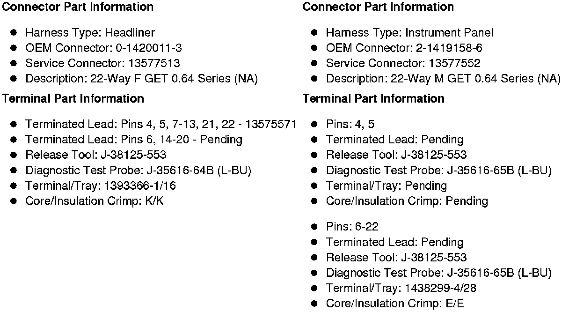Screen dimensions: 569x312
Task: Click Service Connector 13577552 entry
Action: [x=403, y=63]
